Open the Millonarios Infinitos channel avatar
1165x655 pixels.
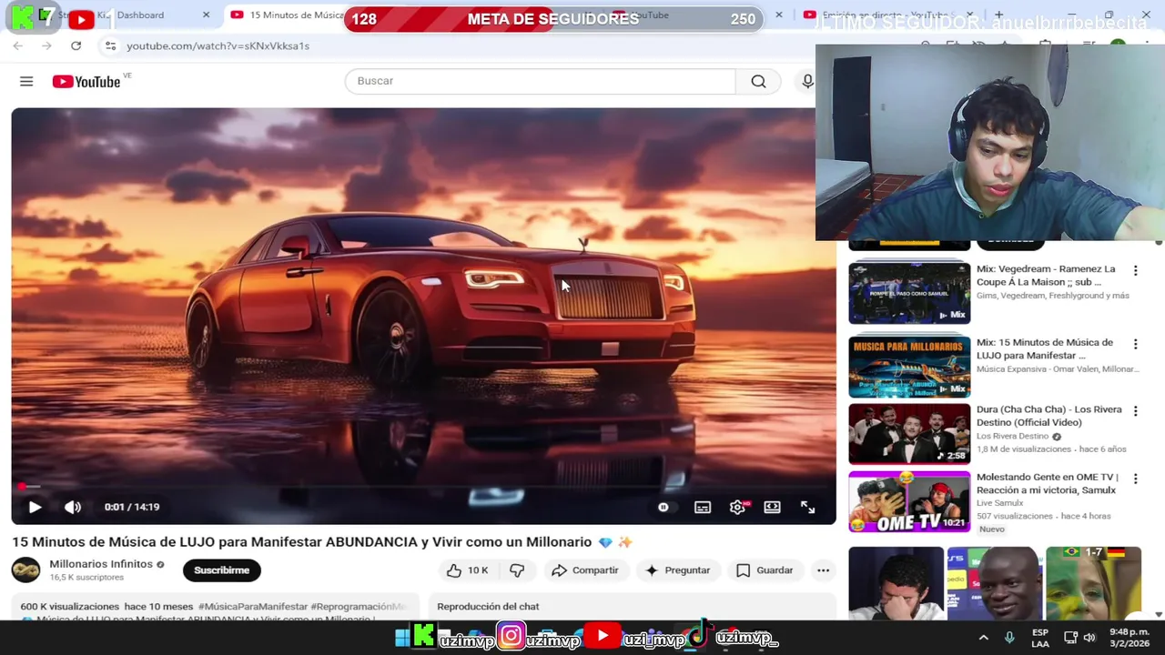(25, 570)
